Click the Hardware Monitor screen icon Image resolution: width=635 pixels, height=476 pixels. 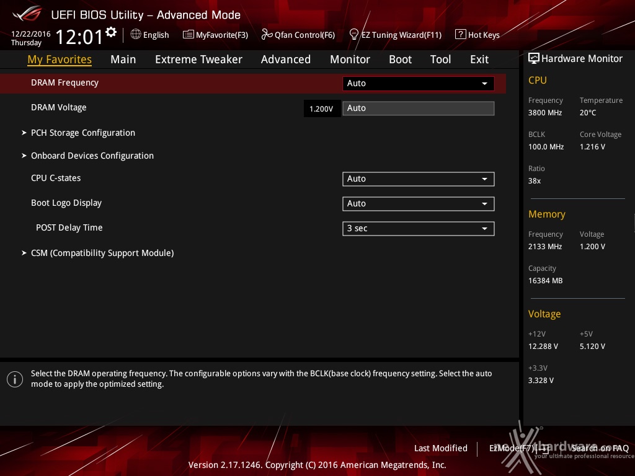[x=534, y=58]
